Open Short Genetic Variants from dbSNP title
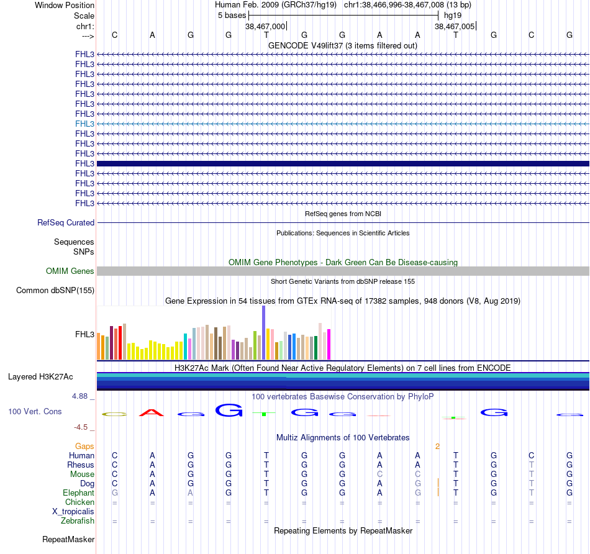590x554 pixels. 343,281
